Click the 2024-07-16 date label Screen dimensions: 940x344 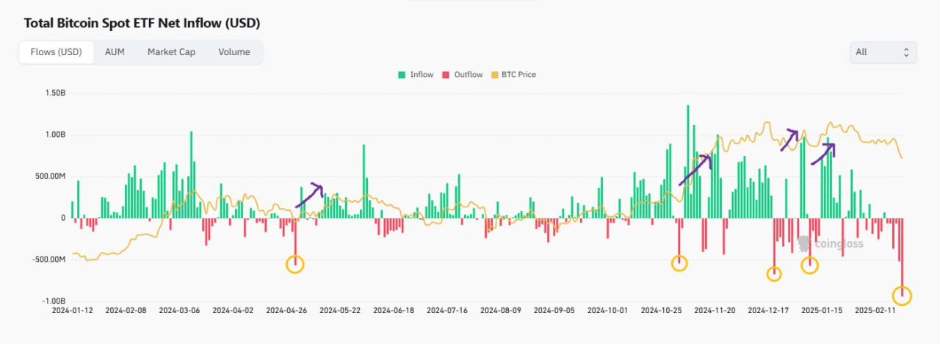pos(447,311)
